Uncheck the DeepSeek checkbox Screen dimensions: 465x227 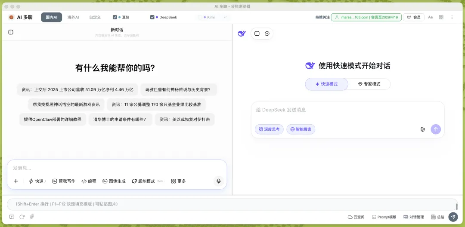152,17
